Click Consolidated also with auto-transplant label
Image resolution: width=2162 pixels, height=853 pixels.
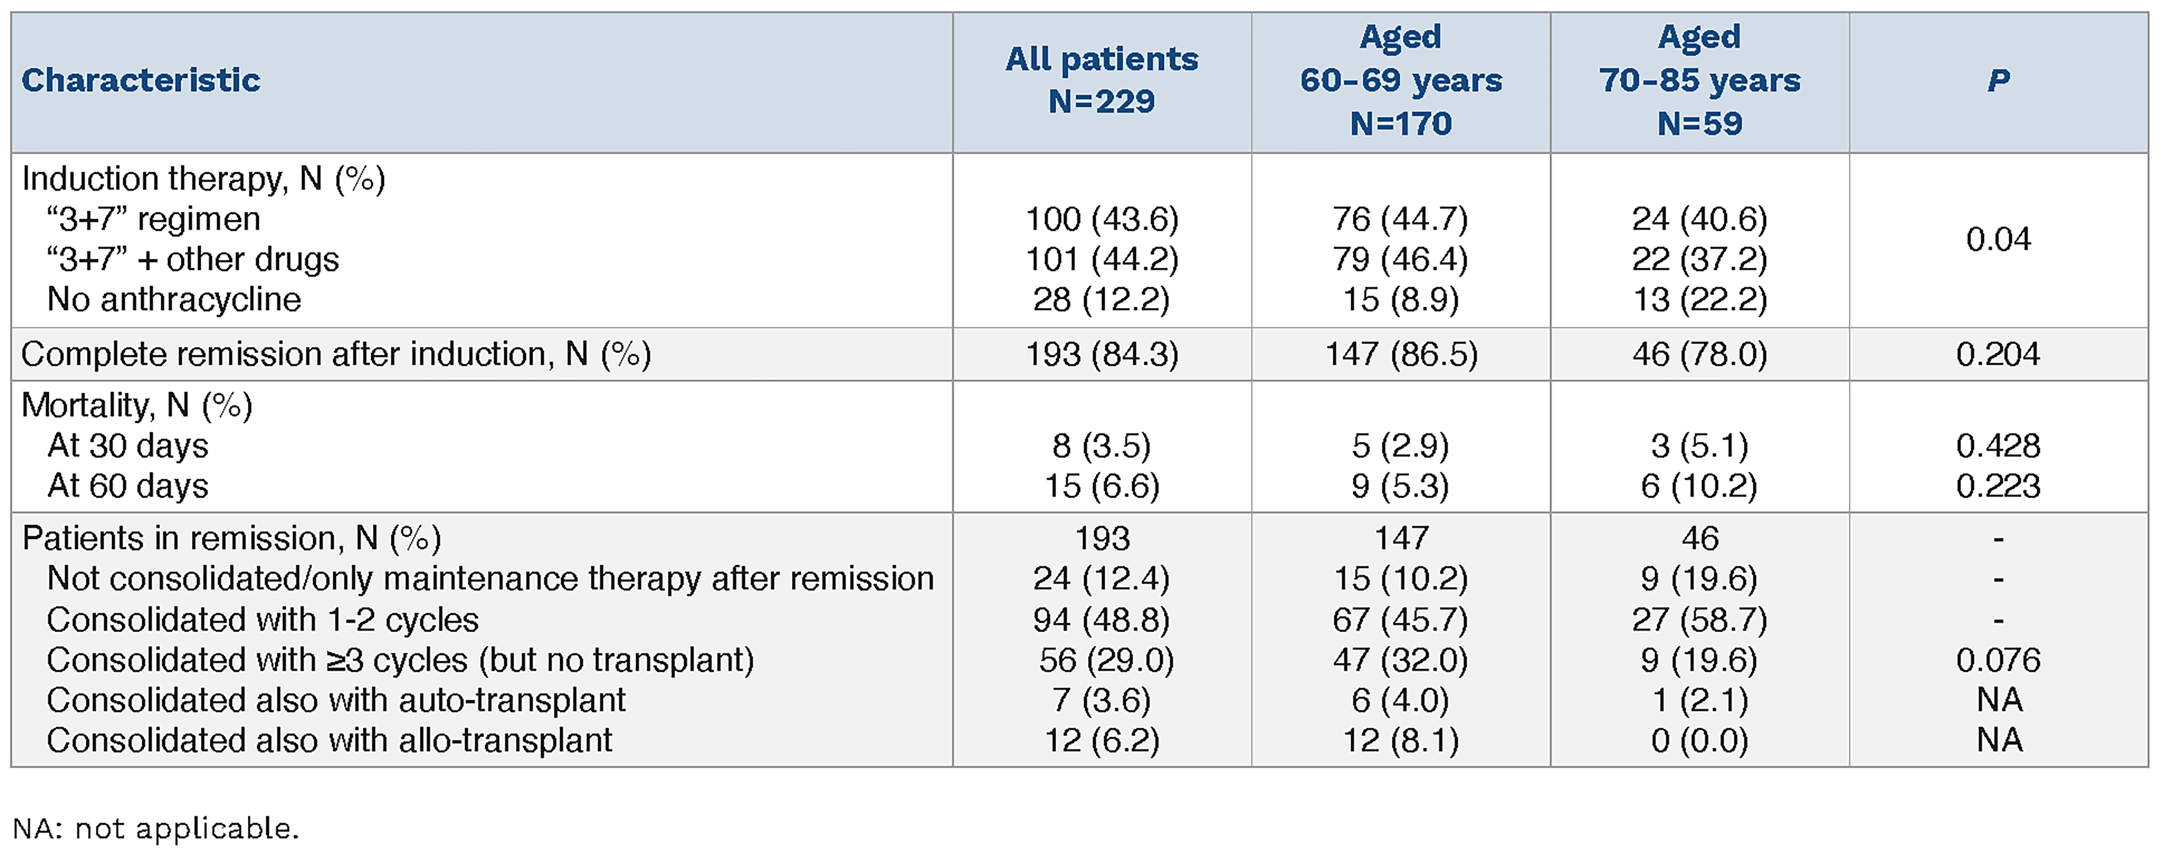[336, 700]
